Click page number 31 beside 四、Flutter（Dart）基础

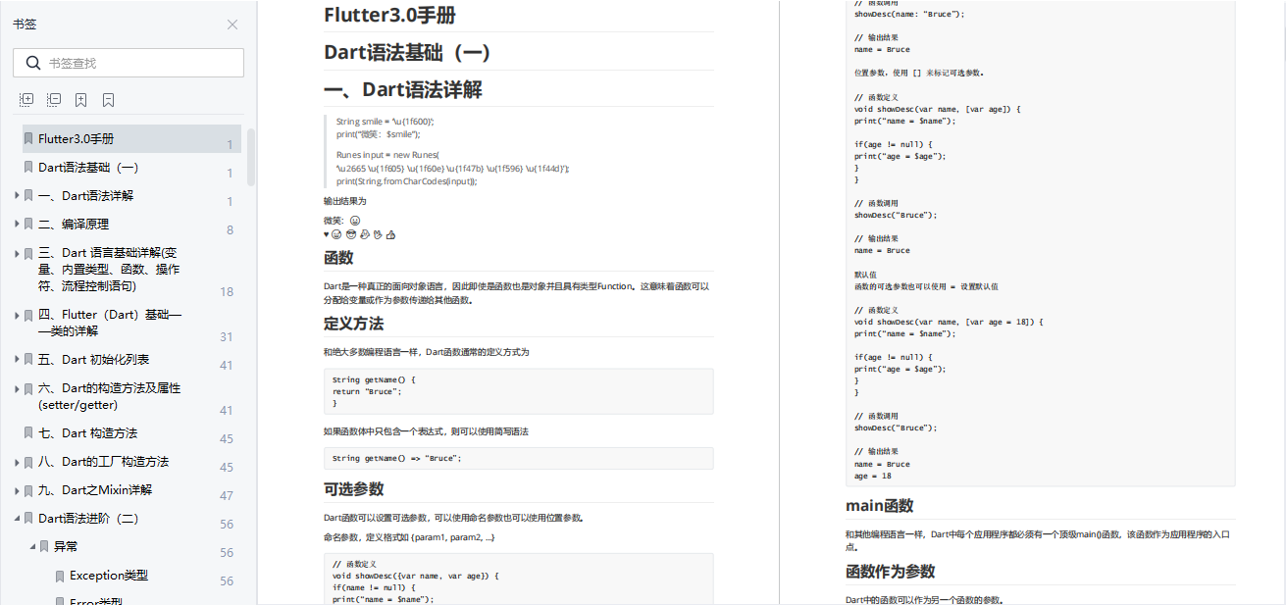tap(227, 336)
